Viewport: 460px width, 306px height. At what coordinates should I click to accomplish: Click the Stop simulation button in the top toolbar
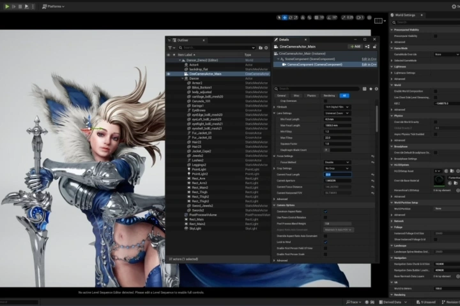20,6
